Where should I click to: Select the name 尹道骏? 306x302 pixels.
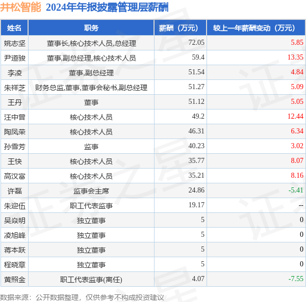click(x=15, y=58)
